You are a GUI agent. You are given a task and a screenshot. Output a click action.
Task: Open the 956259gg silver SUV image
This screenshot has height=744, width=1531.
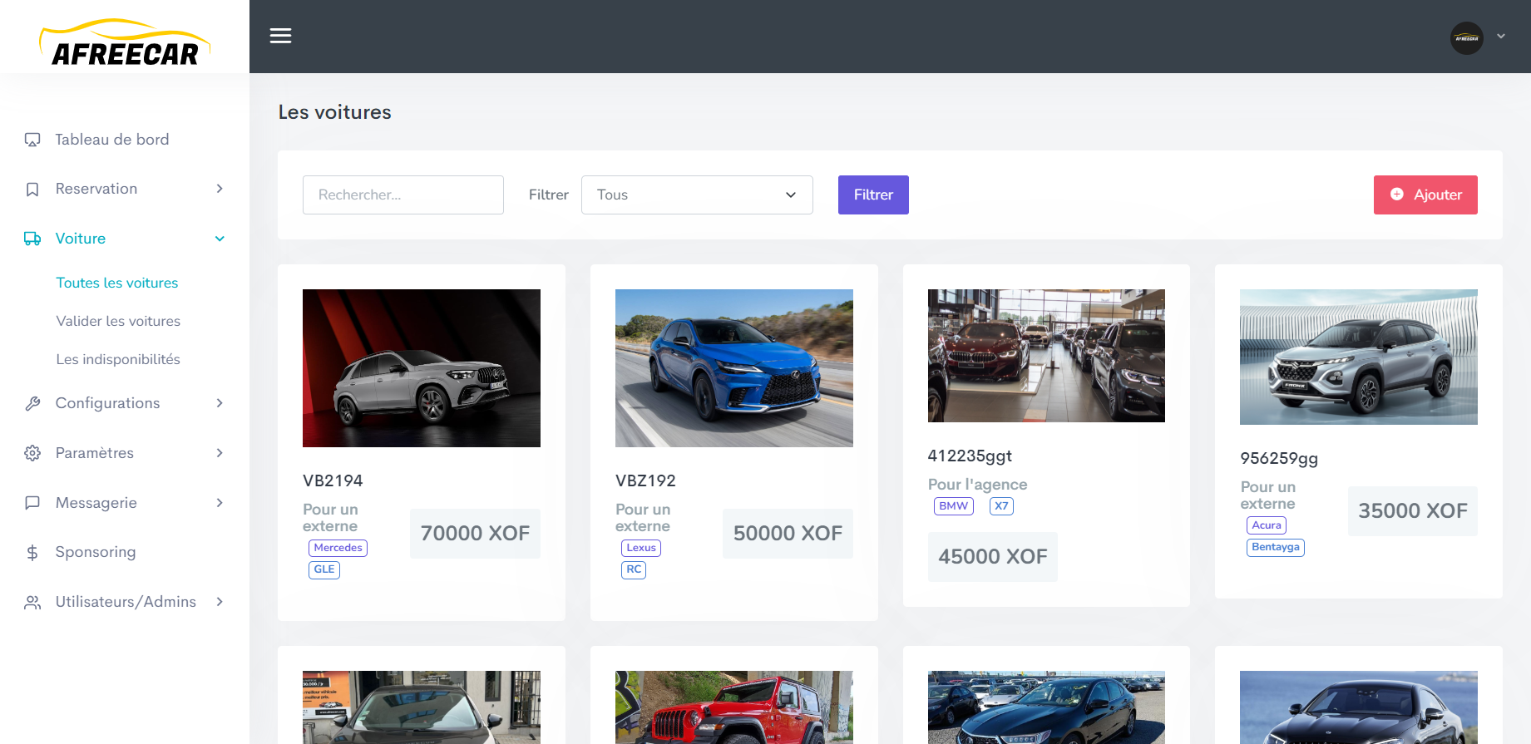click(1359, 357)
